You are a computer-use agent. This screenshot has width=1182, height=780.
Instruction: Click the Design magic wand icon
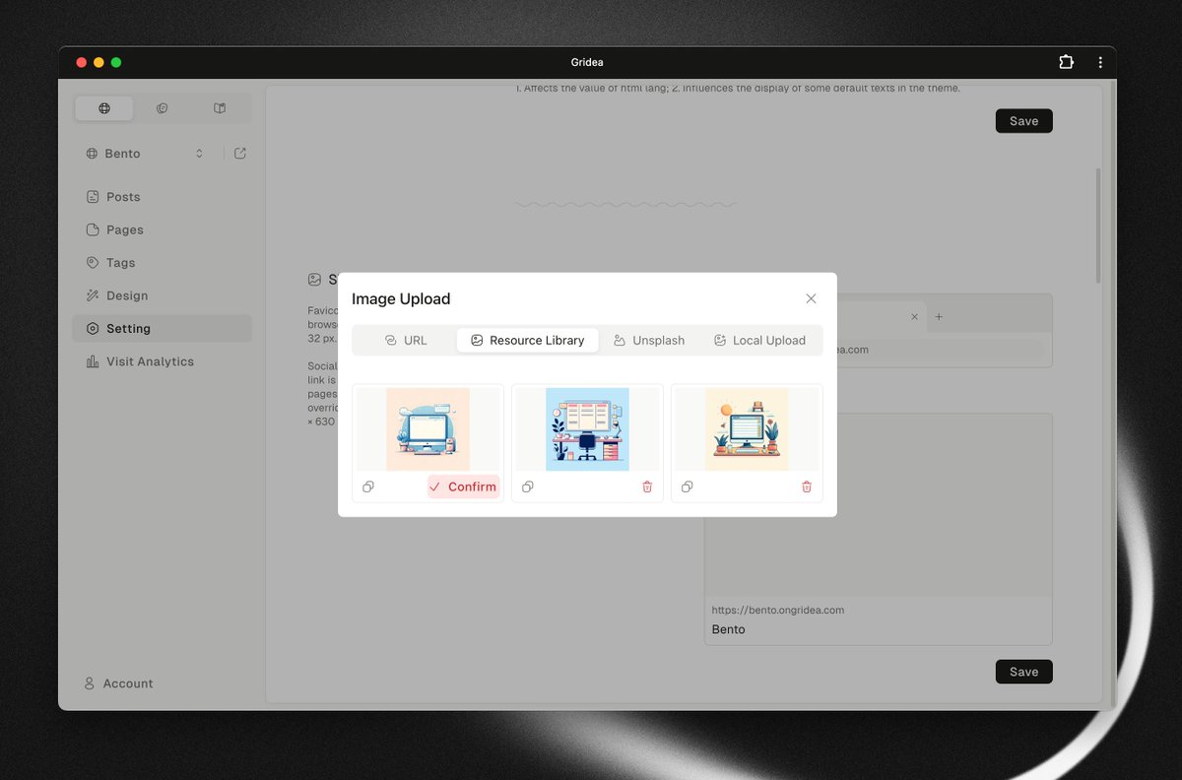tap(93, 295)
